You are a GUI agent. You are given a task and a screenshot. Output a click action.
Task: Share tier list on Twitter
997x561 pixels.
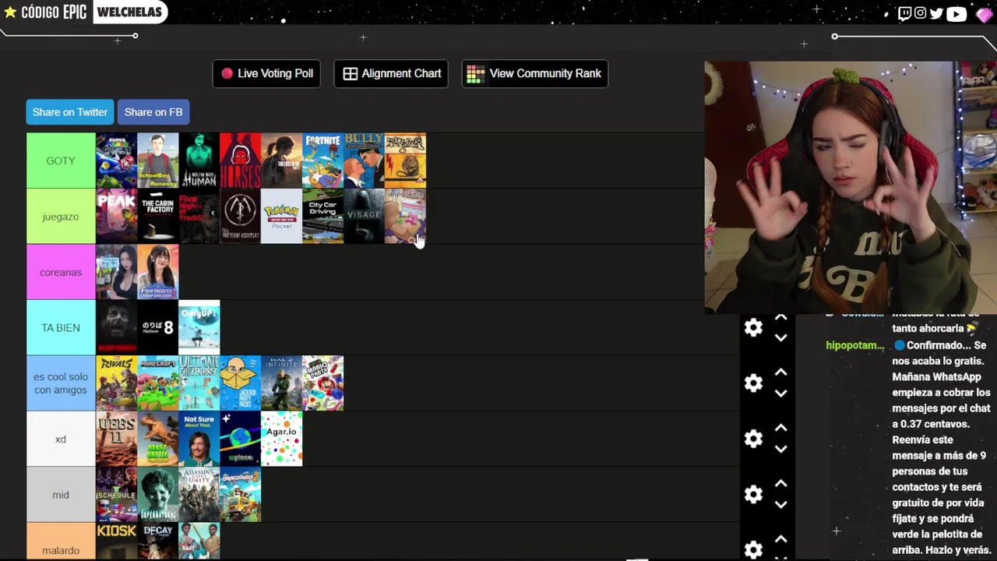[70, 112]
